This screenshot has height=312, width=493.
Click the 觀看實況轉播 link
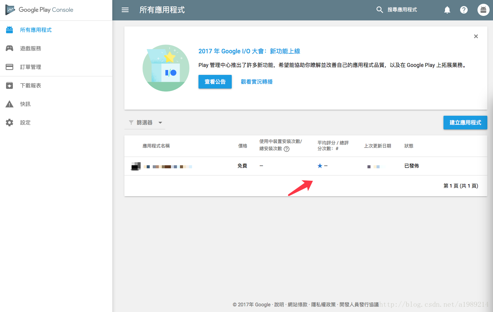point(256,81)
